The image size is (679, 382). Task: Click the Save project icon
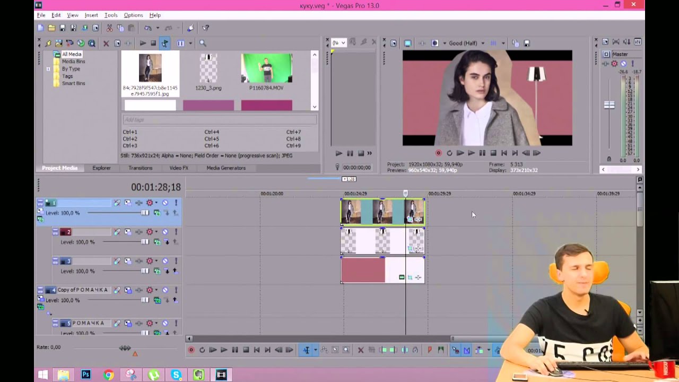pyautogui.click(x=63, y=28)
